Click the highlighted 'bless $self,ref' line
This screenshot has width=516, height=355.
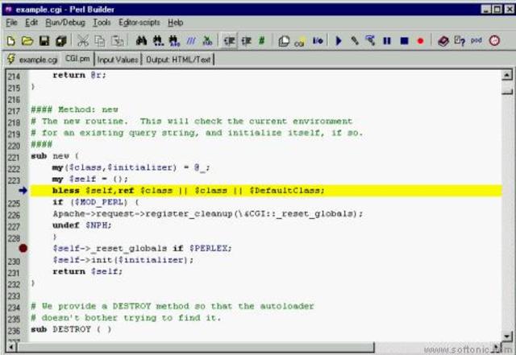[x=266, y=191]
